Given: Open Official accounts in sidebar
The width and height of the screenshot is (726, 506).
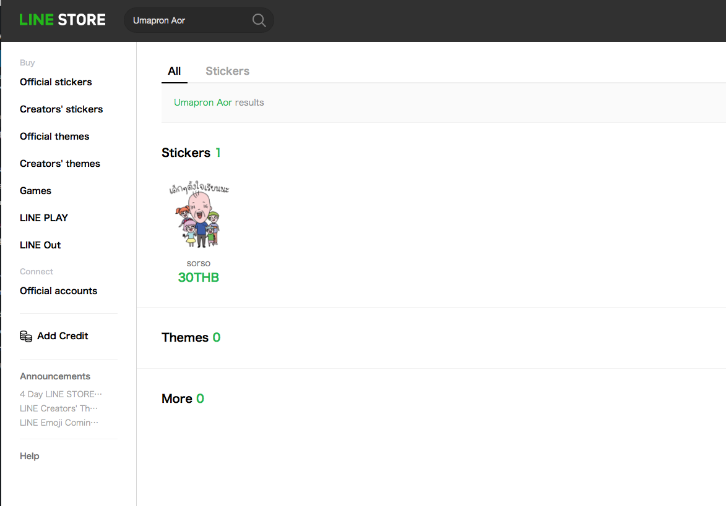Looking at the screenshot, I should pyautogui.click(x=58, y=290).
